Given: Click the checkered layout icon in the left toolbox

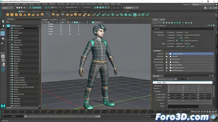Looking at the screenshot, I should (3, 65).
